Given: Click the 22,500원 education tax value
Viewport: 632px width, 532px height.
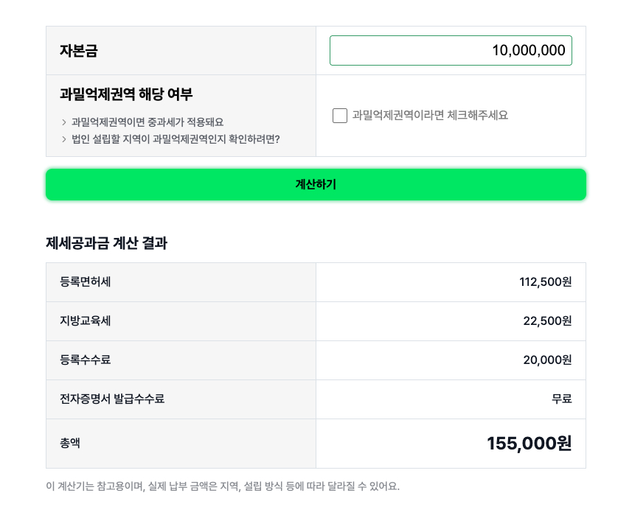Looking at the screenshot, I should [x=547, y=321].
